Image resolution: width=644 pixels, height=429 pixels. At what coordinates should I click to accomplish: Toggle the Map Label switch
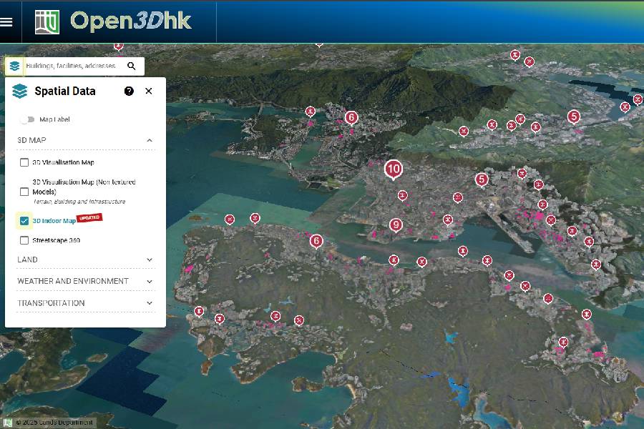click(x=28, y=119)
